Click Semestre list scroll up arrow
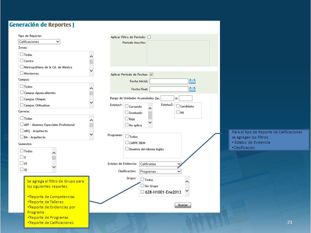The width and height of the screenshot is (311, 233). 54,153
